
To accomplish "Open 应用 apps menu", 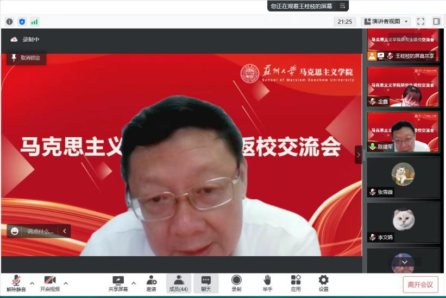I will click(x=296, y=283).
